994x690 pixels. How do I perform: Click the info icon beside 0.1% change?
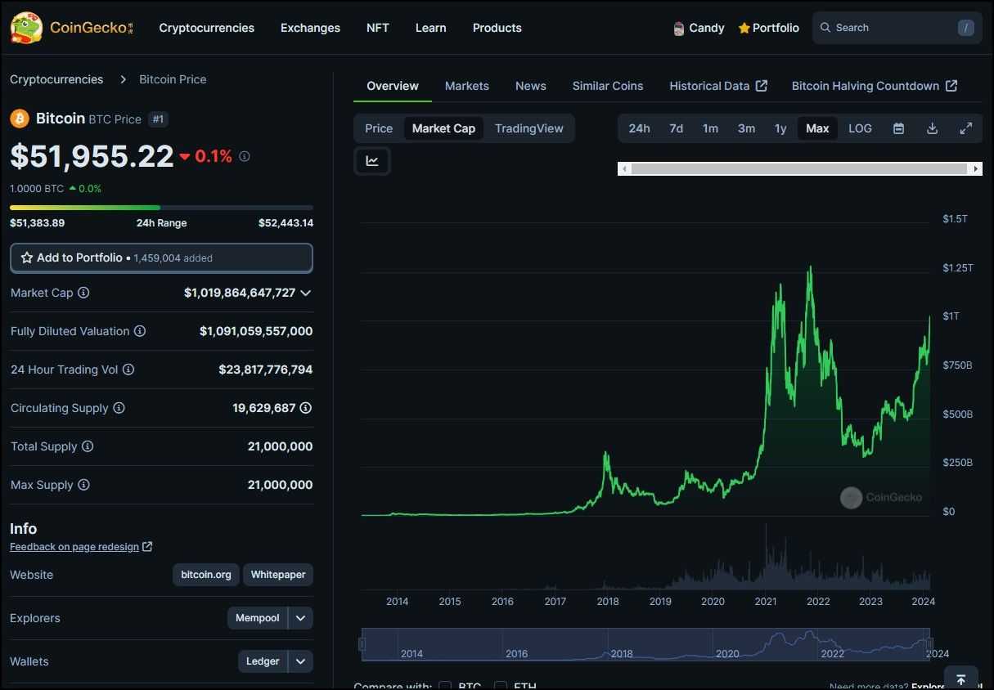(x=244, y=156)
